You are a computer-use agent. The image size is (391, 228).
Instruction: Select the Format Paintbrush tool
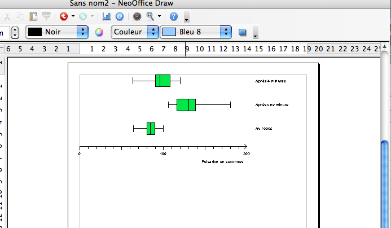pyautogui.click(x=47, y=16)
